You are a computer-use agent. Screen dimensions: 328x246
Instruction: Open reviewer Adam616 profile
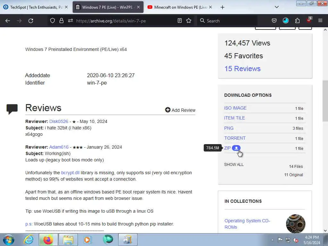click(59, 147)
